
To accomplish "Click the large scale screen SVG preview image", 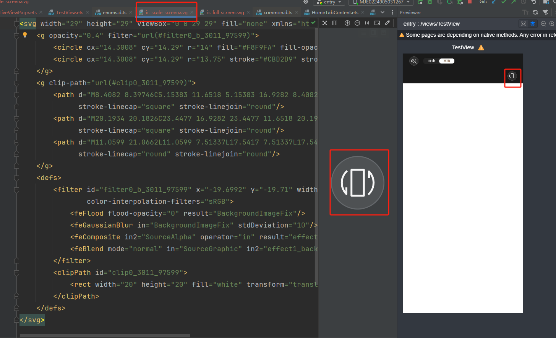I will point(358,183).
